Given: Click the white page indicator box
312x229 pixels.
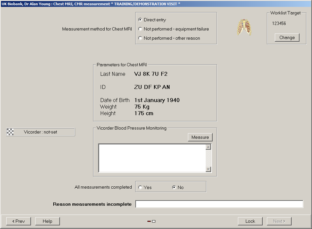Looking at the screenshot, I should coord(154,221).
